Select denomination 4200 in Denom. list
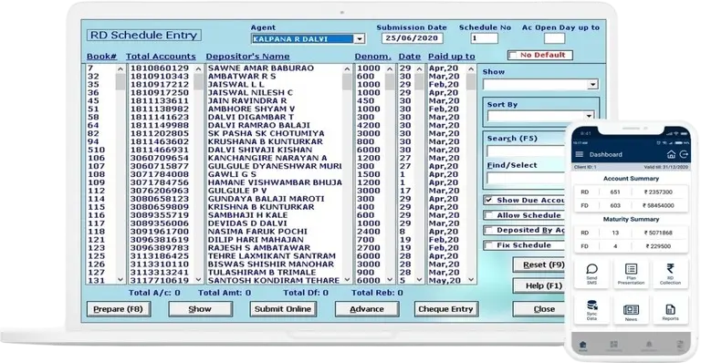The image size is (701, 363). [x=369, y=126]
